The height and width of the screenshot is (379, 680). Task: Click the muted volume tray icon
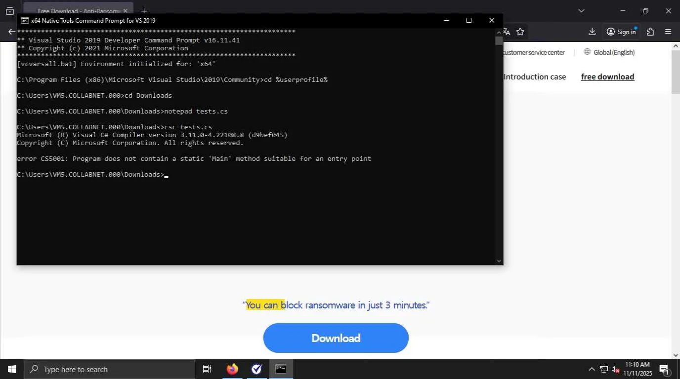click(616, 369)
